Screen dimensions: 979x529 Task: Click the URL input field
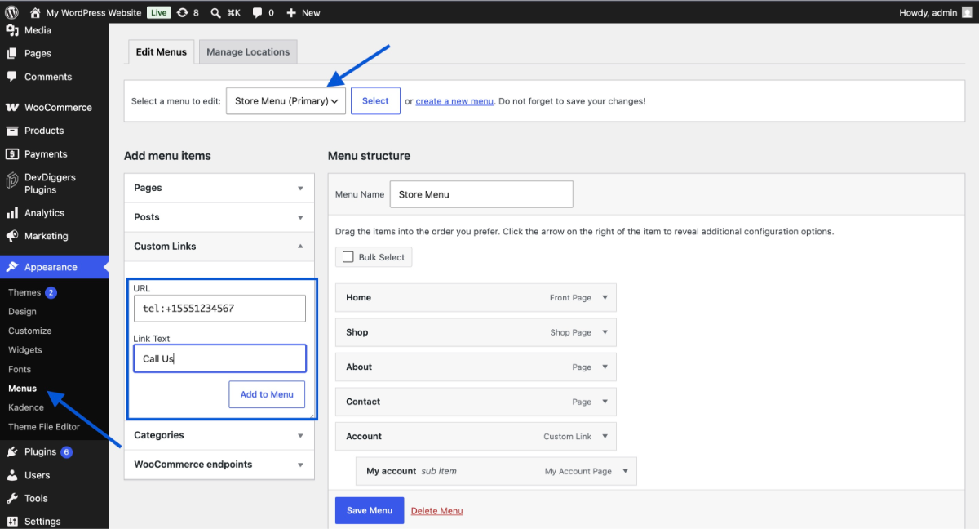tap(219, 309)
